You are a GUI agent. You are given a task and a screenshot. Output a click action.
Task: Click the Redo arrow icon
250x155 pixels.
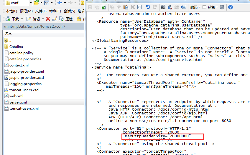(155, 7)
